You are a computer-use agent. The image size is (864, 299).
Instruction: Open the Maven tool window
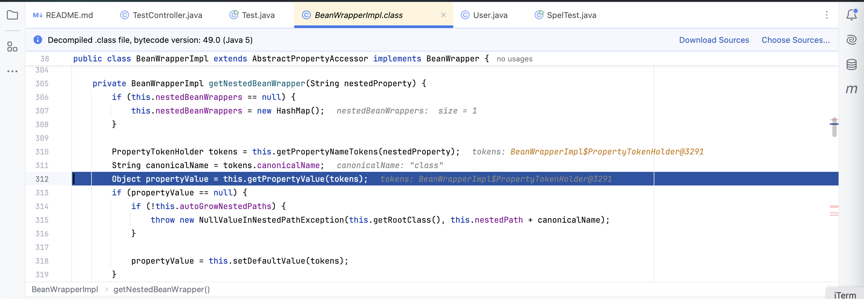tap(851, 89)
